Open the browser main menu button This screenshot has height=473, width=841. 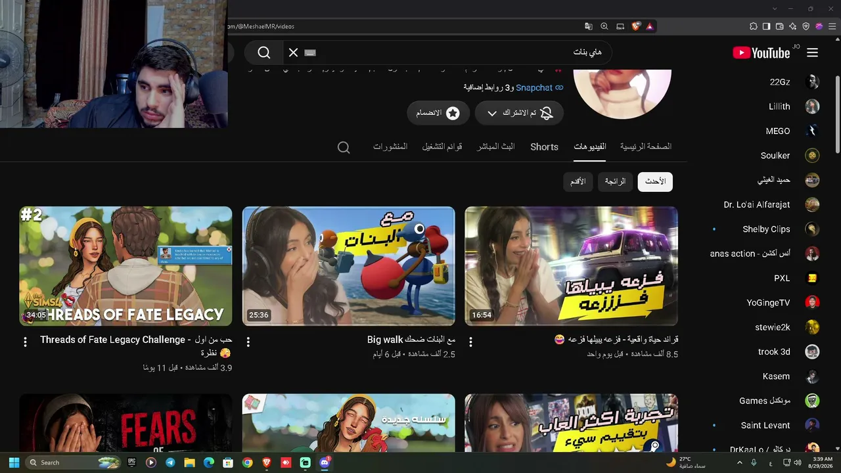pos(832,26)
